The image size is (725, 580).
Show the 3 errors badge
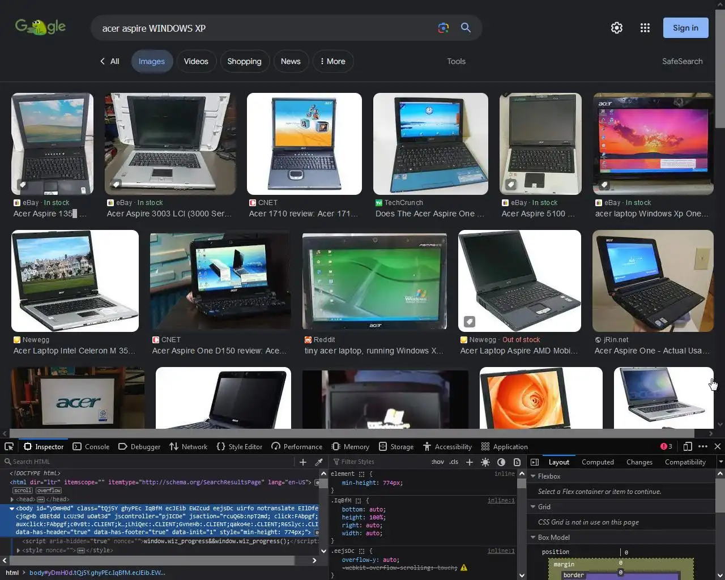click(667, 446)
